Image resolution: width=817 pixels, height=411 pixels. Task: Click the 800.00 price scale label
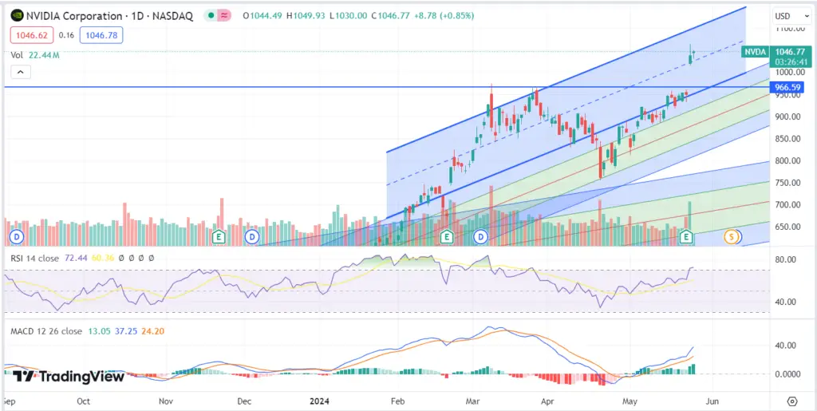pyautogui.click(x=787, y=160)
